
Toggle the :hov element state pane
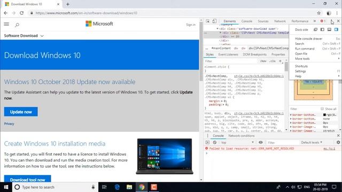coord(263,61)
